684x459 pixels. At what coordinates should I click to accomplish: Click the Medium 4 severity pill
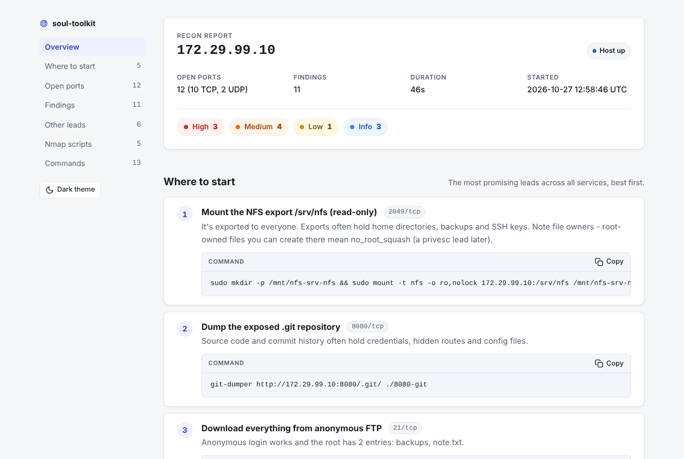tap(259, 127)
